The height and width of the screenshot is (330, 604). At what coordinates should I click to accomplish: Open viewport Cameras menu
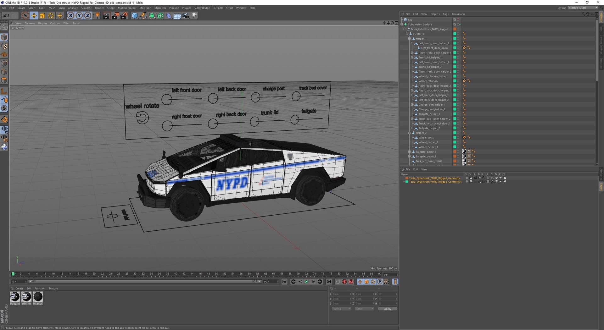point(30,23)
